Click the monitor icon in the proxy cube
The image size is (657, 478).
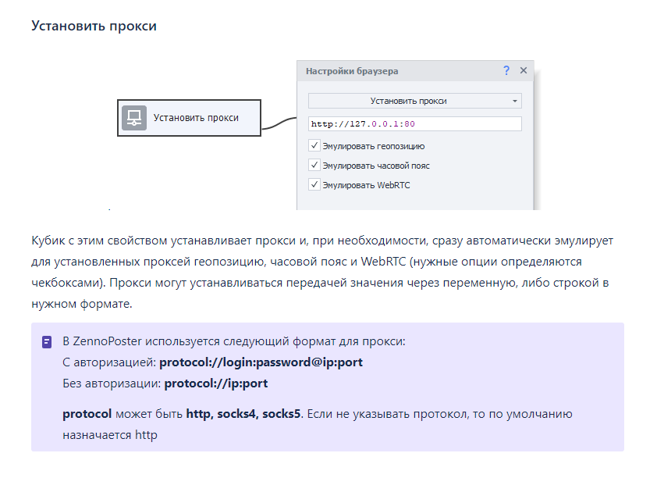click(134, 118)
